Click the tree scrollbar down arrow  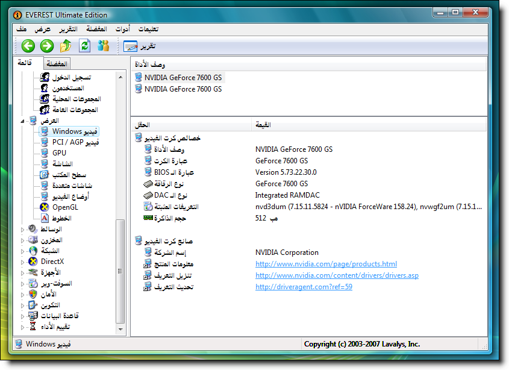(120, 329)
